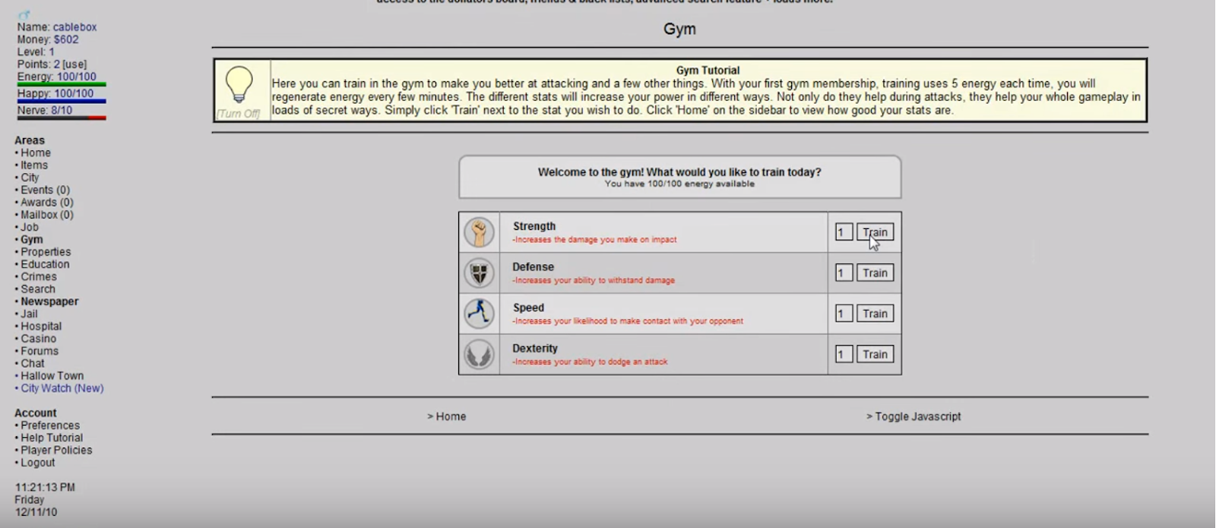
Task: Open Crimes from the Areas sidebar
Action: 39,277
